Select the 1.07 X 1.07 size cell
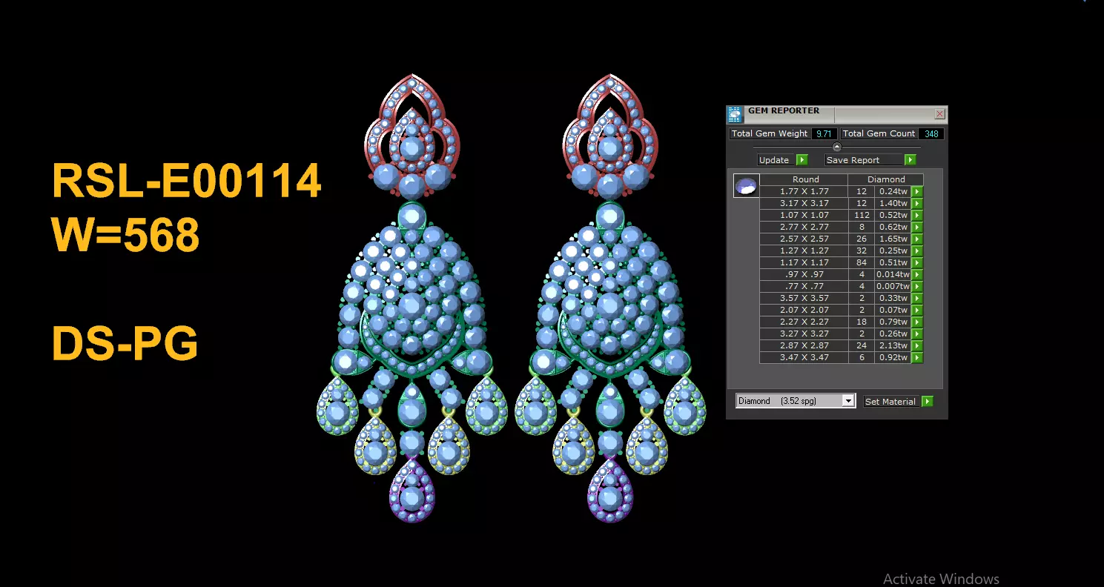This screenshot has width=1104, height=587. pos(804,215)
